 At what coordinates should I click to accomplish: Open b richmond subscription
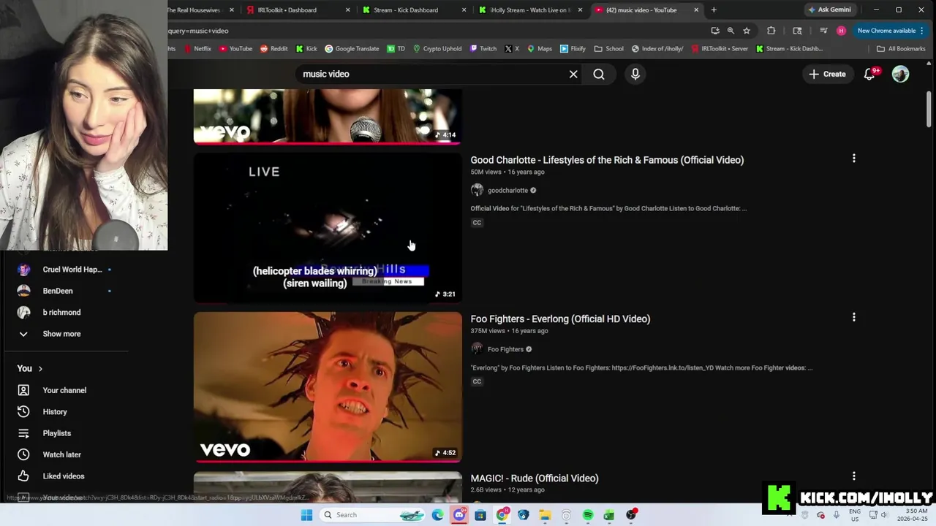pos(61,313)
